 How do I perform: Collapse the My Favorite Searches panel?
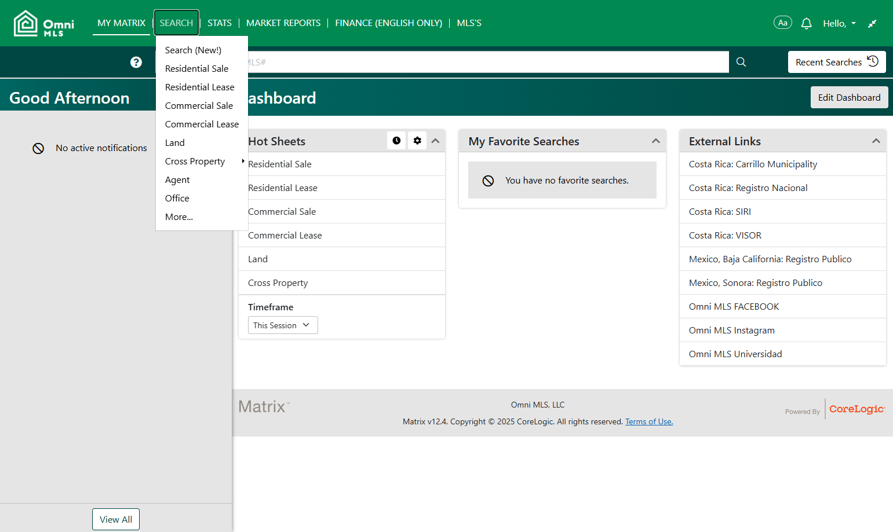click(x=656, y=141)
